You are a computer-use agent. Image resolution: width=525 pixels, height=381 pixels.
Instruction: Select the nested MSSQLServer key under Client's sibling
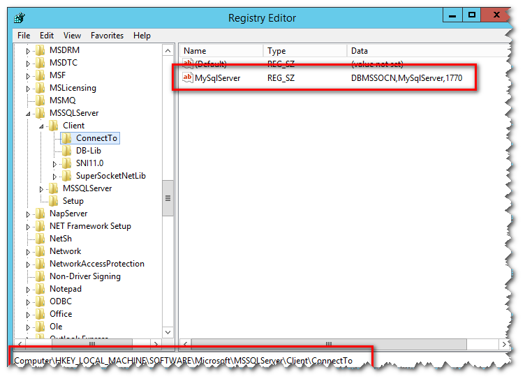pos(87,188)
